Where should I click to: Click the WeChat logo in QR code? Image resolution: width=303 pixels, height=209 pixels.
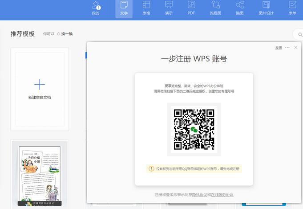(x=194, y=130)
